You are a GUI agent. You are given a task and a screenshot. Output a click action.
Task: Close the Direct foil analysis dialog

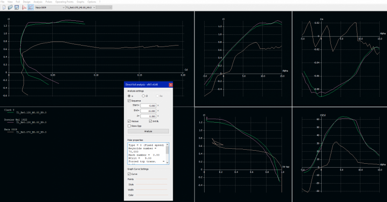pyautogui.click(x=170, y=85)
